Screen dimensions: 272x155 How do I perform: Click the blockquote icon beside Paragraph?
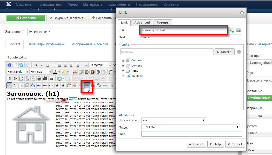85,65
